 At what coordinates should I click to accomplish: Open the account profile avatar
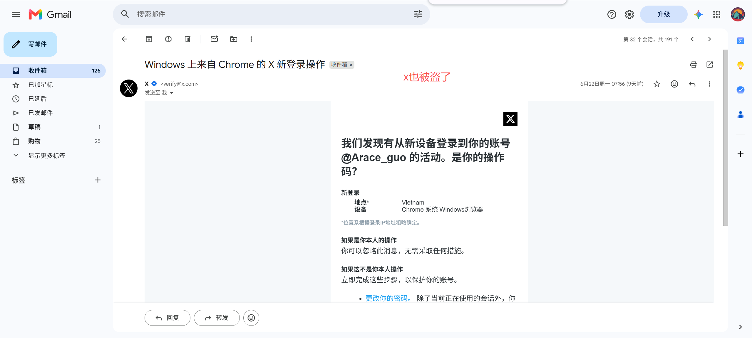pyautogui.click(x=738, y=14)
